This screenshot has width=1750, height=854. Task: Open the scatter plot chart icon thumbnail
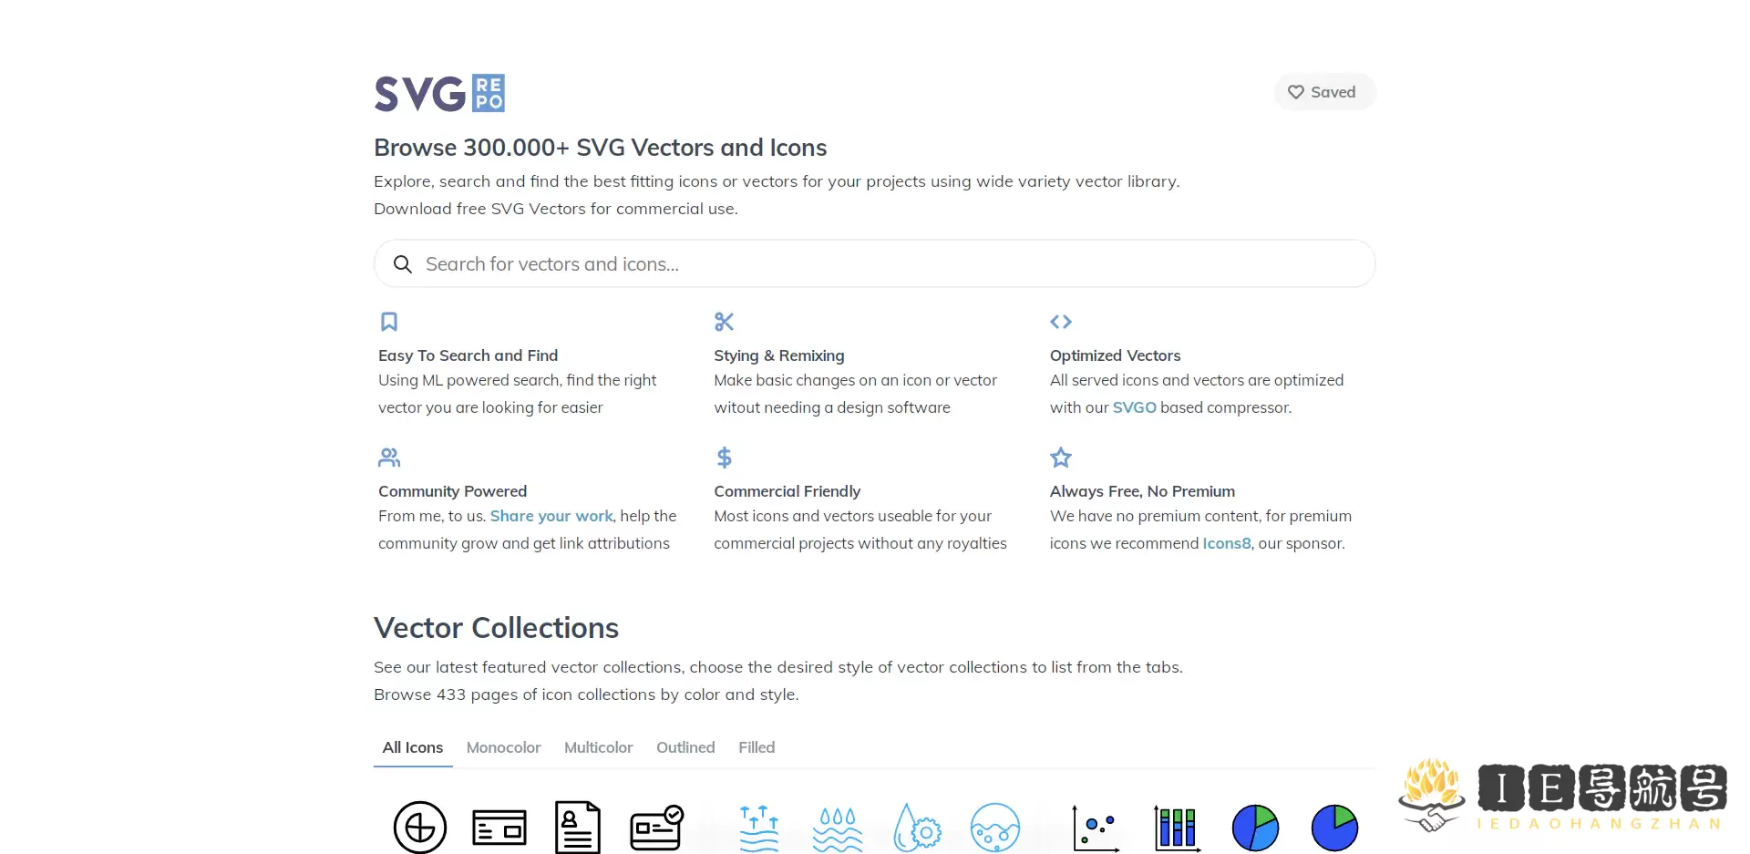[1096, 828]
